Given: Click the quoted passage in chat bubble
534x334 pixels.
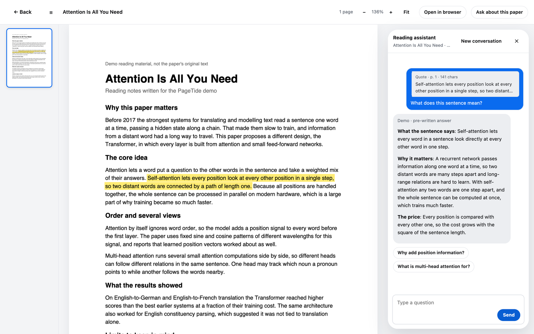Looking at the screenshot, I should tap(465, 84).
